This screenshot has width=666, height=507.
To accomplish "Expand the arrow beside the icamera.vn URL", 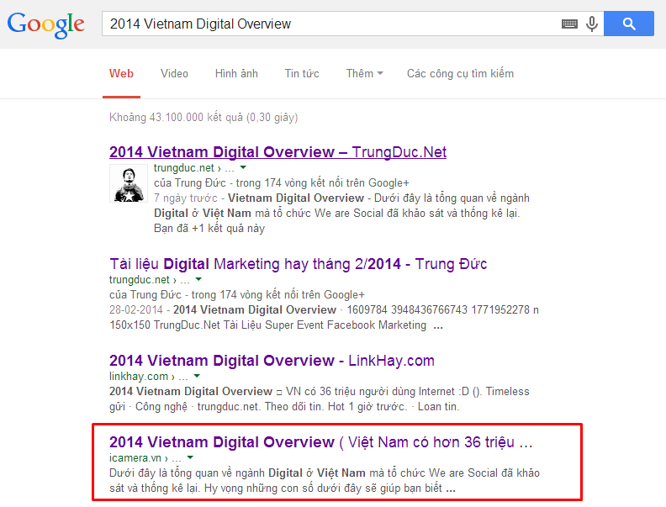I will coord(190,457).
